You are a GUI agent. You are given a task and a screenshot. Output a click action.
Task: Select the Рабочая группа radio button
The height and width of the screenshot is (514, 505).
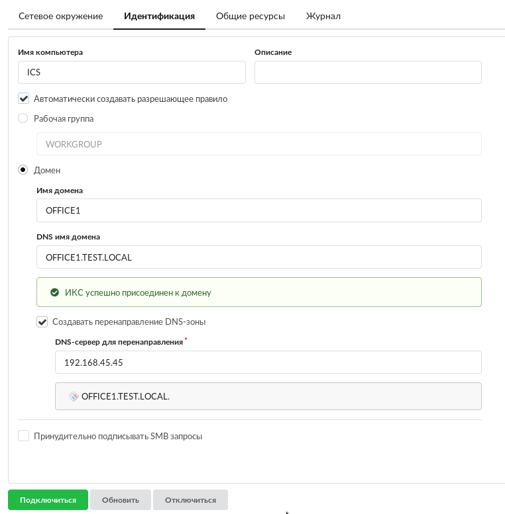(23, 118)
